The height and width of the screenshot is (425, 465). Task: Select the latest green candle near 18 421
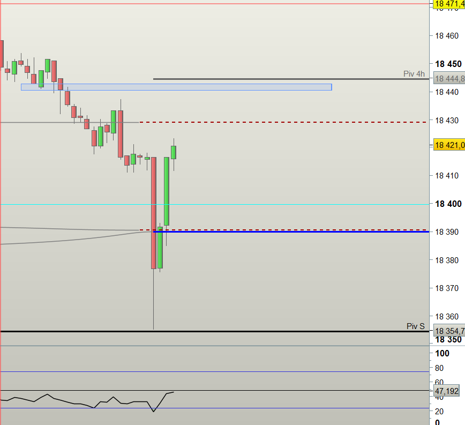(174, 152)
